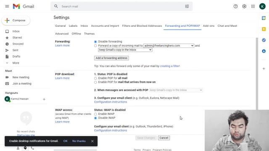Select Enable IMAP radio button
Viewport: 269px width, 151px height.
(x=95, y=114)
